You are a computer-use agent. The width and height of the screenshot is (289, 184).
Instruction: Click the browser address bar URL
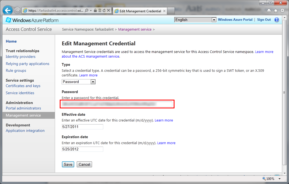56,10
